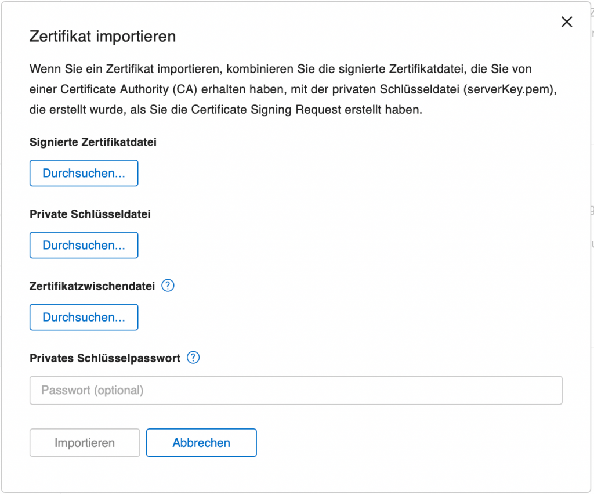
Task: Show help for Privates Schlüsselpasswort
Action: coord(193,358)
